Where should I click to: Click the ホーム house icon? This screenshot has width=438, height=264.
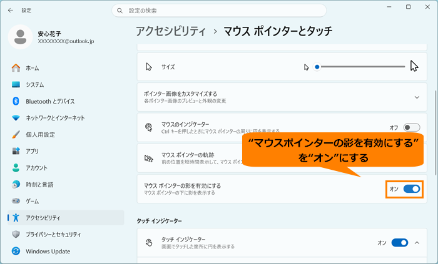tap(16, 67)
